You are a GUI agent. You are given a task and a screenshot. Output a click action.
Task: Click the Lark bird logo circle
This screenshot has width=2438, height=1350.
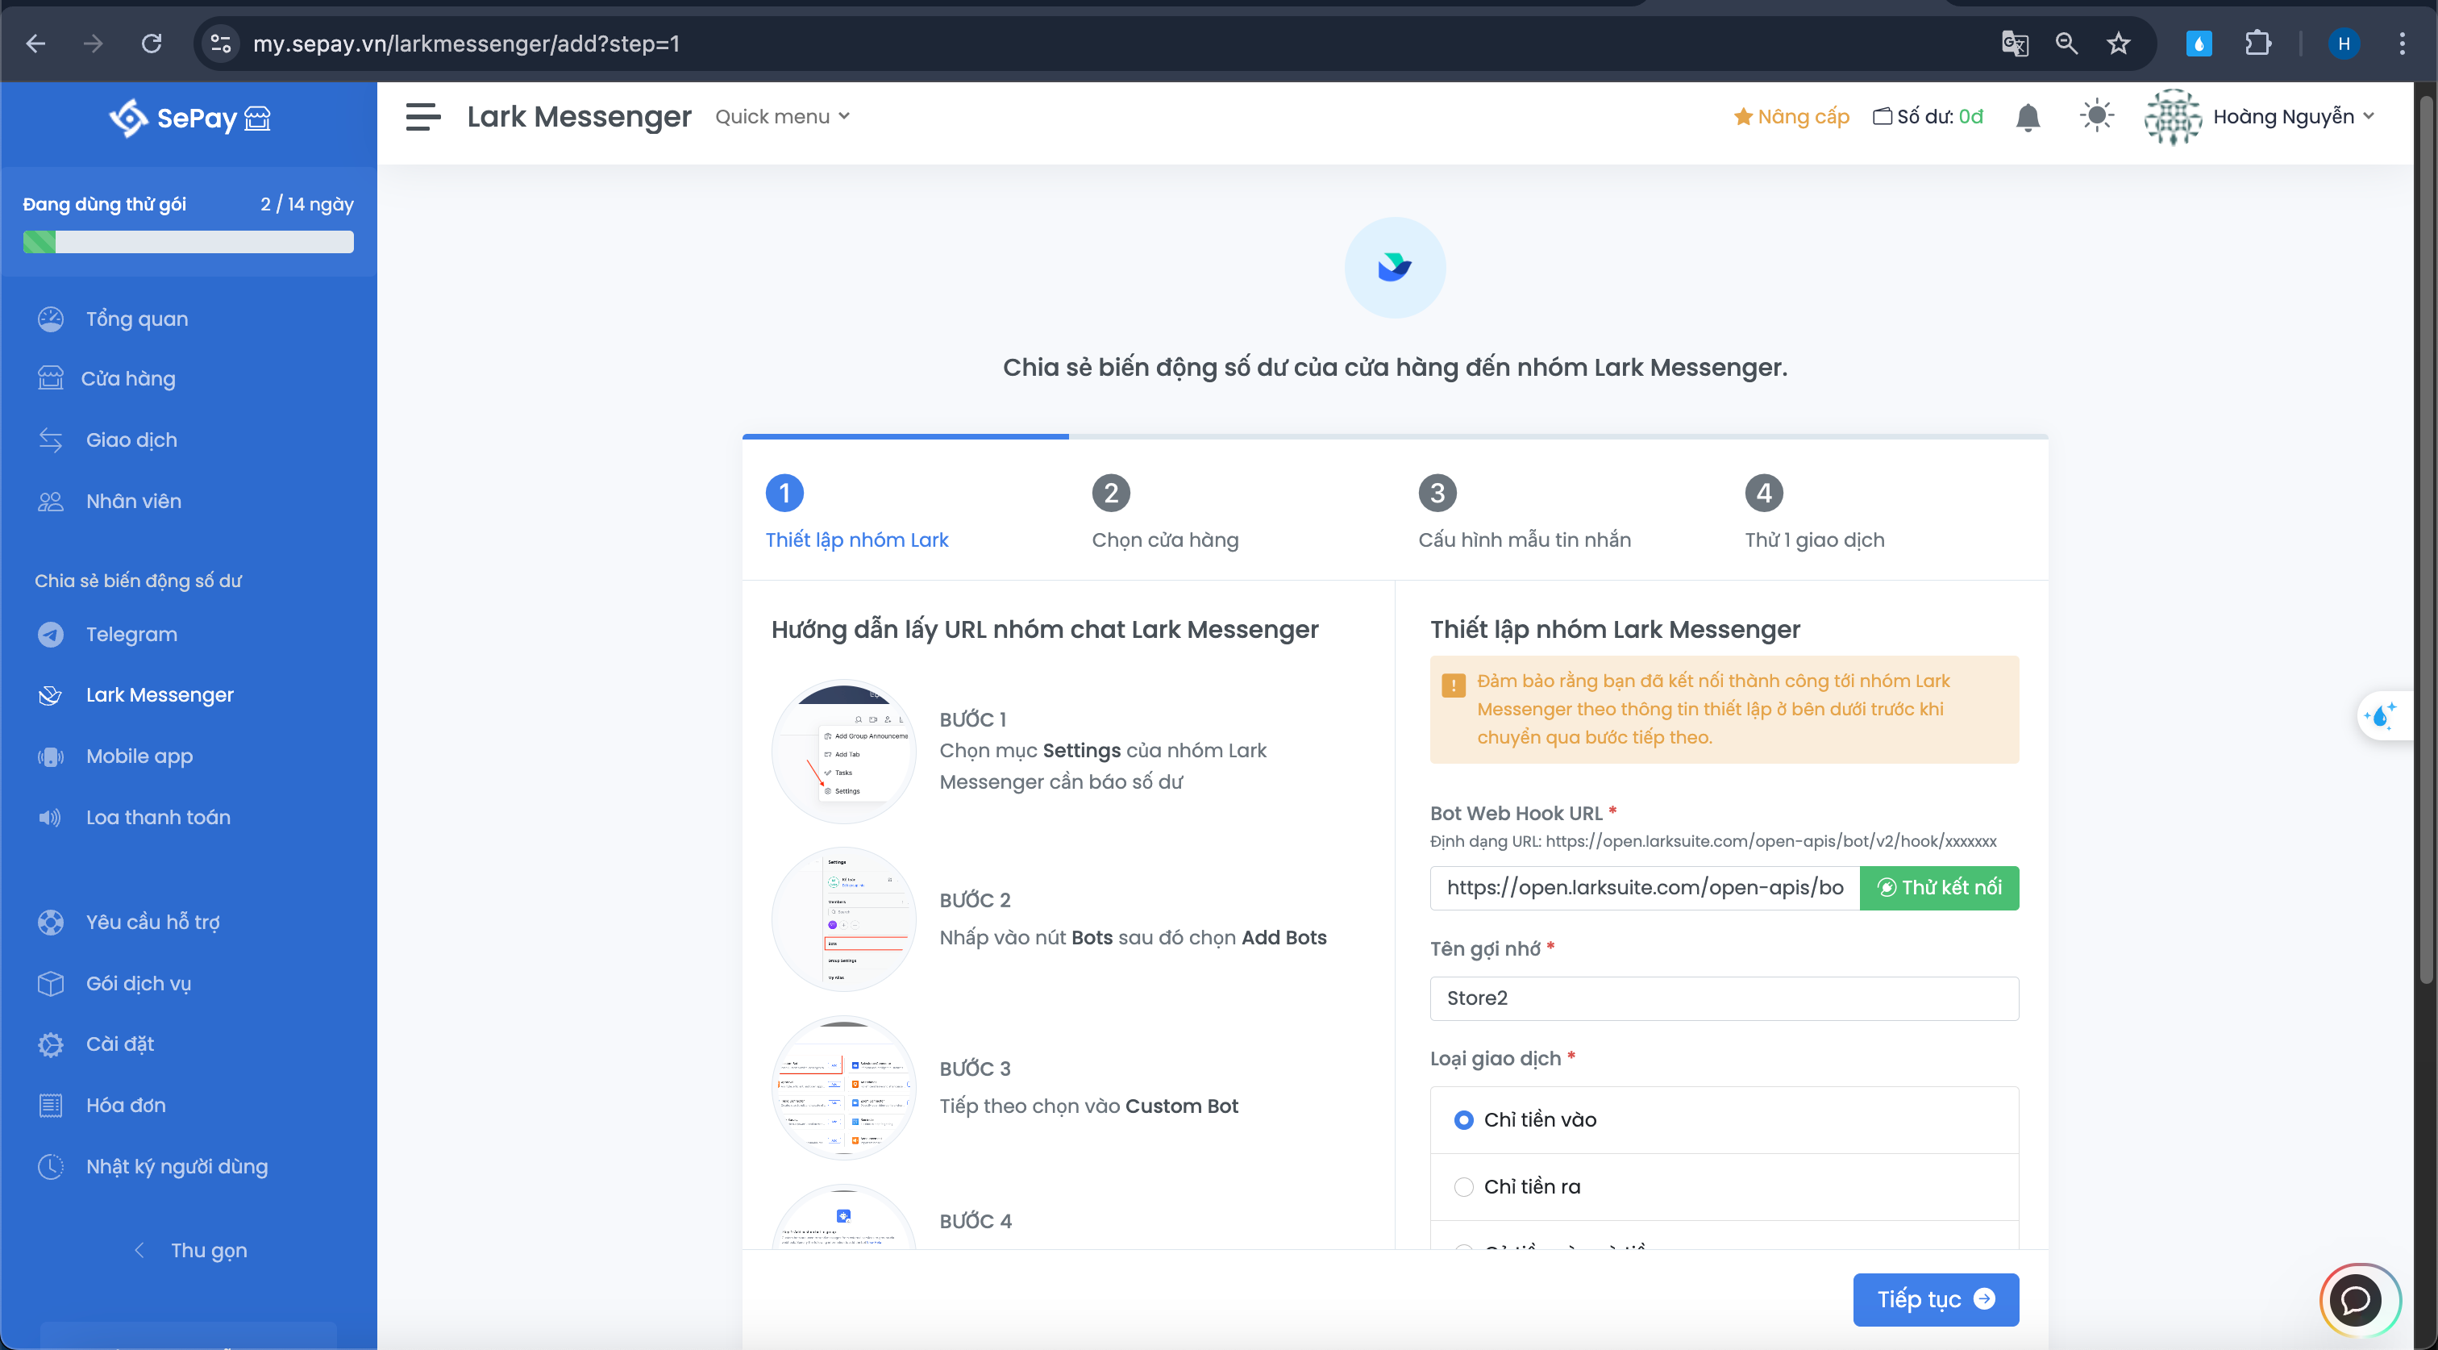(x=1394, y=268)
